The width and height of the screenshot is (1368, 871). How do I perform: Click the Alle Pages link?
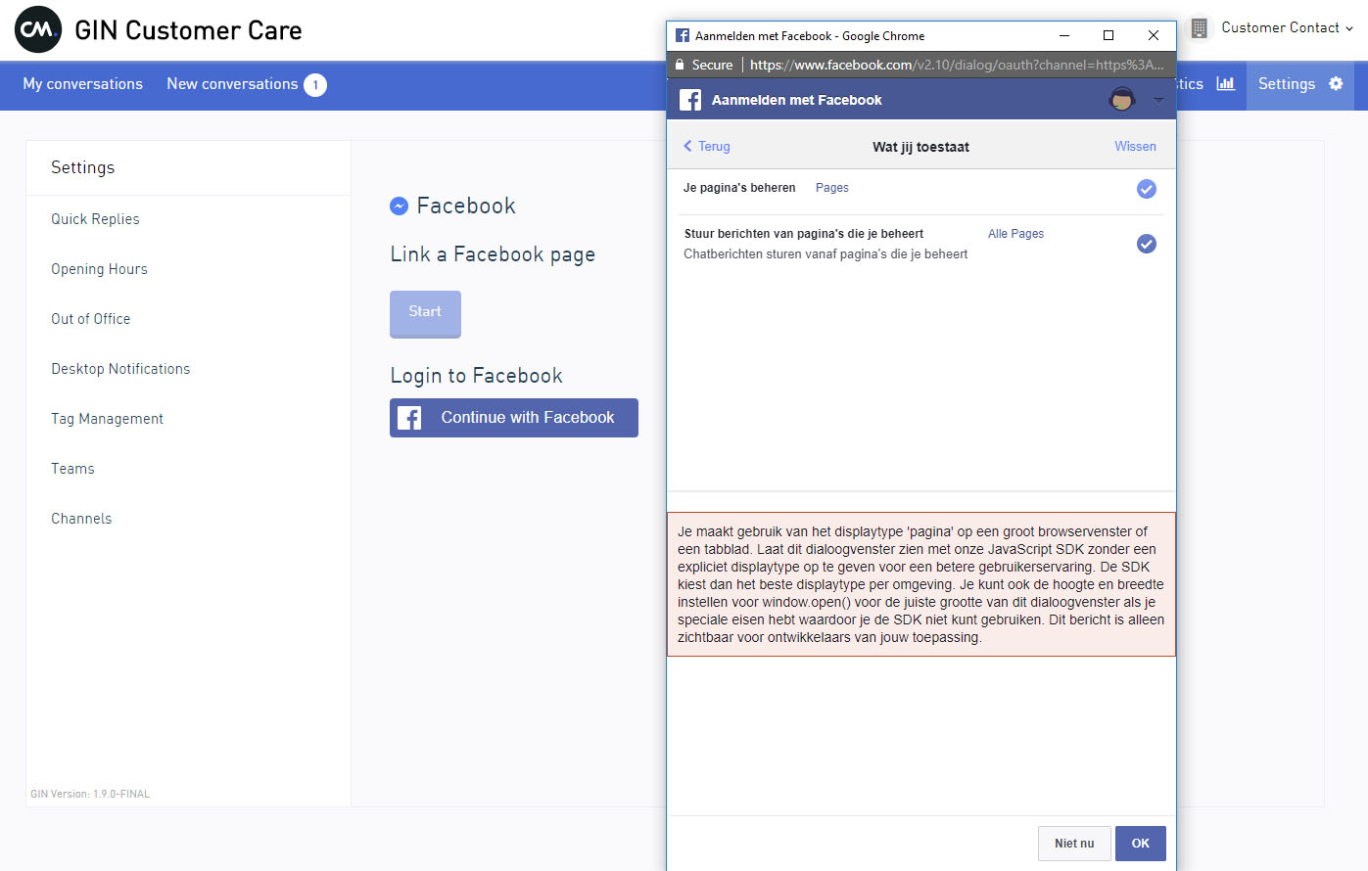click(1015, 234)
